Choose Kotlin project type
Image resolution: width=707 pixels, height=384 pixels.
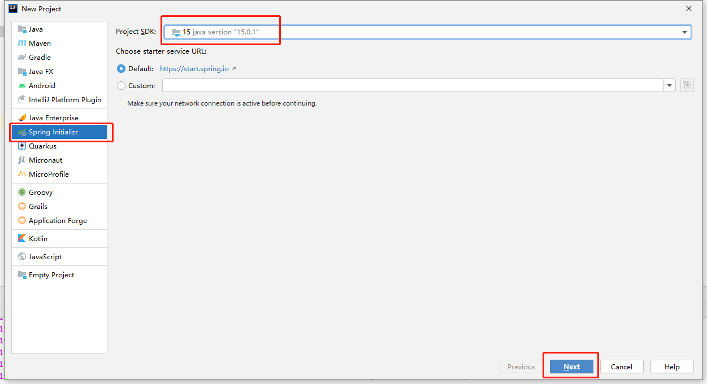pyautogui.click(x=59, y=239)
